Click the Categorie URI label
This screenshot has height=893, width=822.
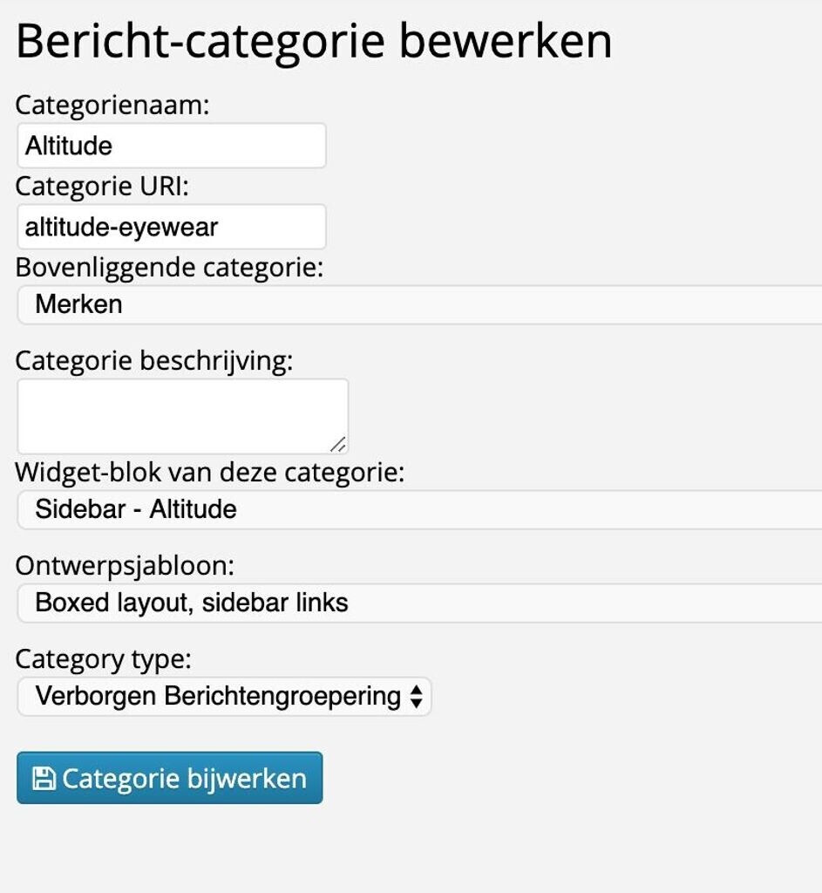tap(102, 187)
